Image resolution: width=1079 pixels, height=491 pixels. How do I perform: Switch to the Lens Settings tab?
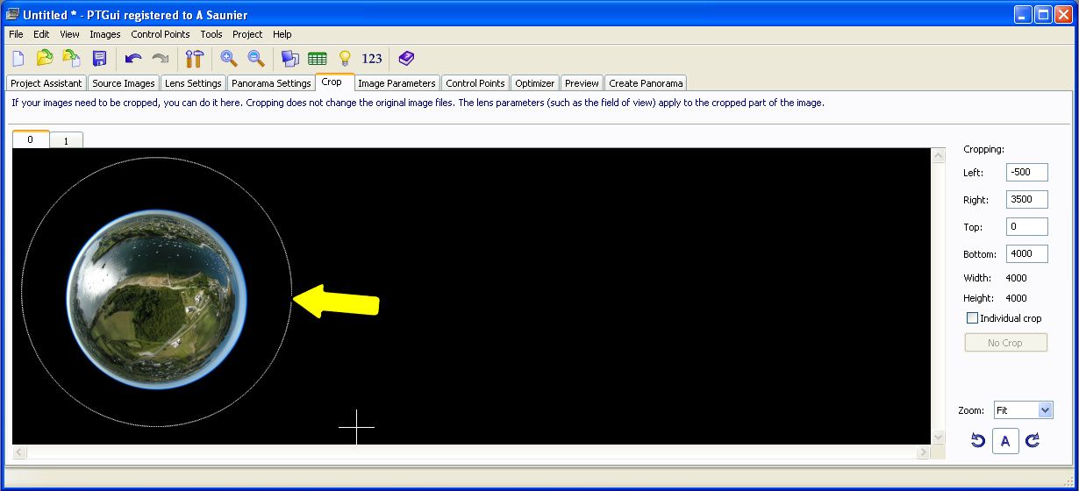(x=193, y=83)
